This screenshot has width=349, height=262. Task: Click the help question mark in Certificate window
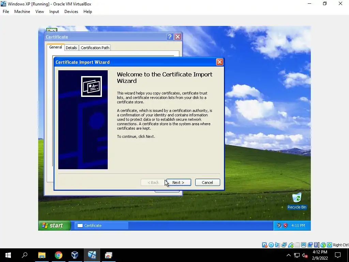[x=170, y=37]
